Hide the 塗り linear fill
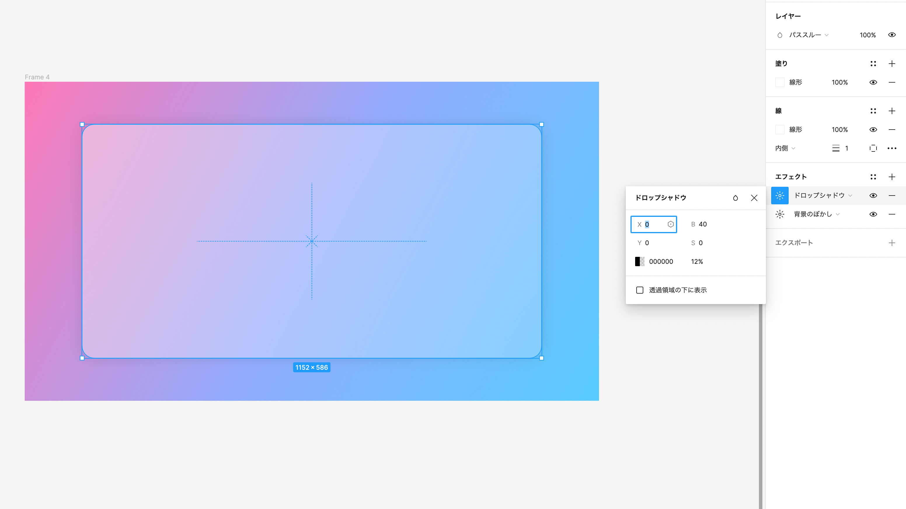 coord(873,82)
